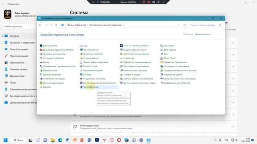Open Параметры индексирования item
Screen dimensions: 257x144
[x=135, y=62]
